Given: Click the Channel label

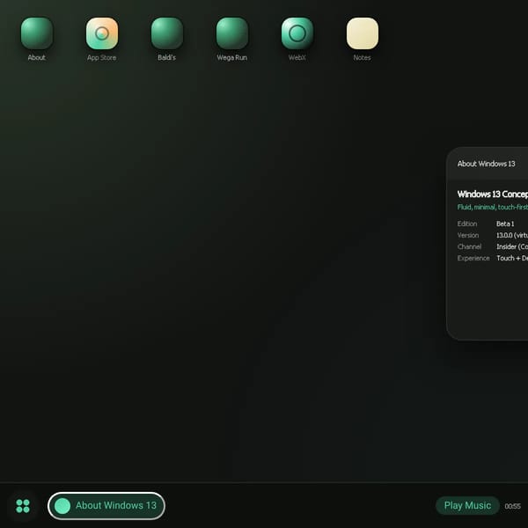Looking at the screenshot, I should [469, 246].
